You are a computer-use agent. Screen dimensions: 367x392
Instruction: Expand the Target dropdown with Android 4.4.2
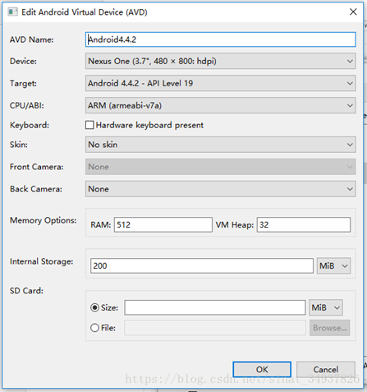tap(220, 83)
